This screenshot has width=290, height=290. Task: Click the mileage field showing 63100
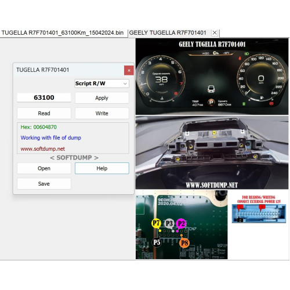(44, 97)
